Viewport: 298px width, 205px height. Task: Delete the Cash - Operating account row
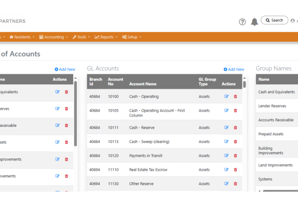[235, 97]
